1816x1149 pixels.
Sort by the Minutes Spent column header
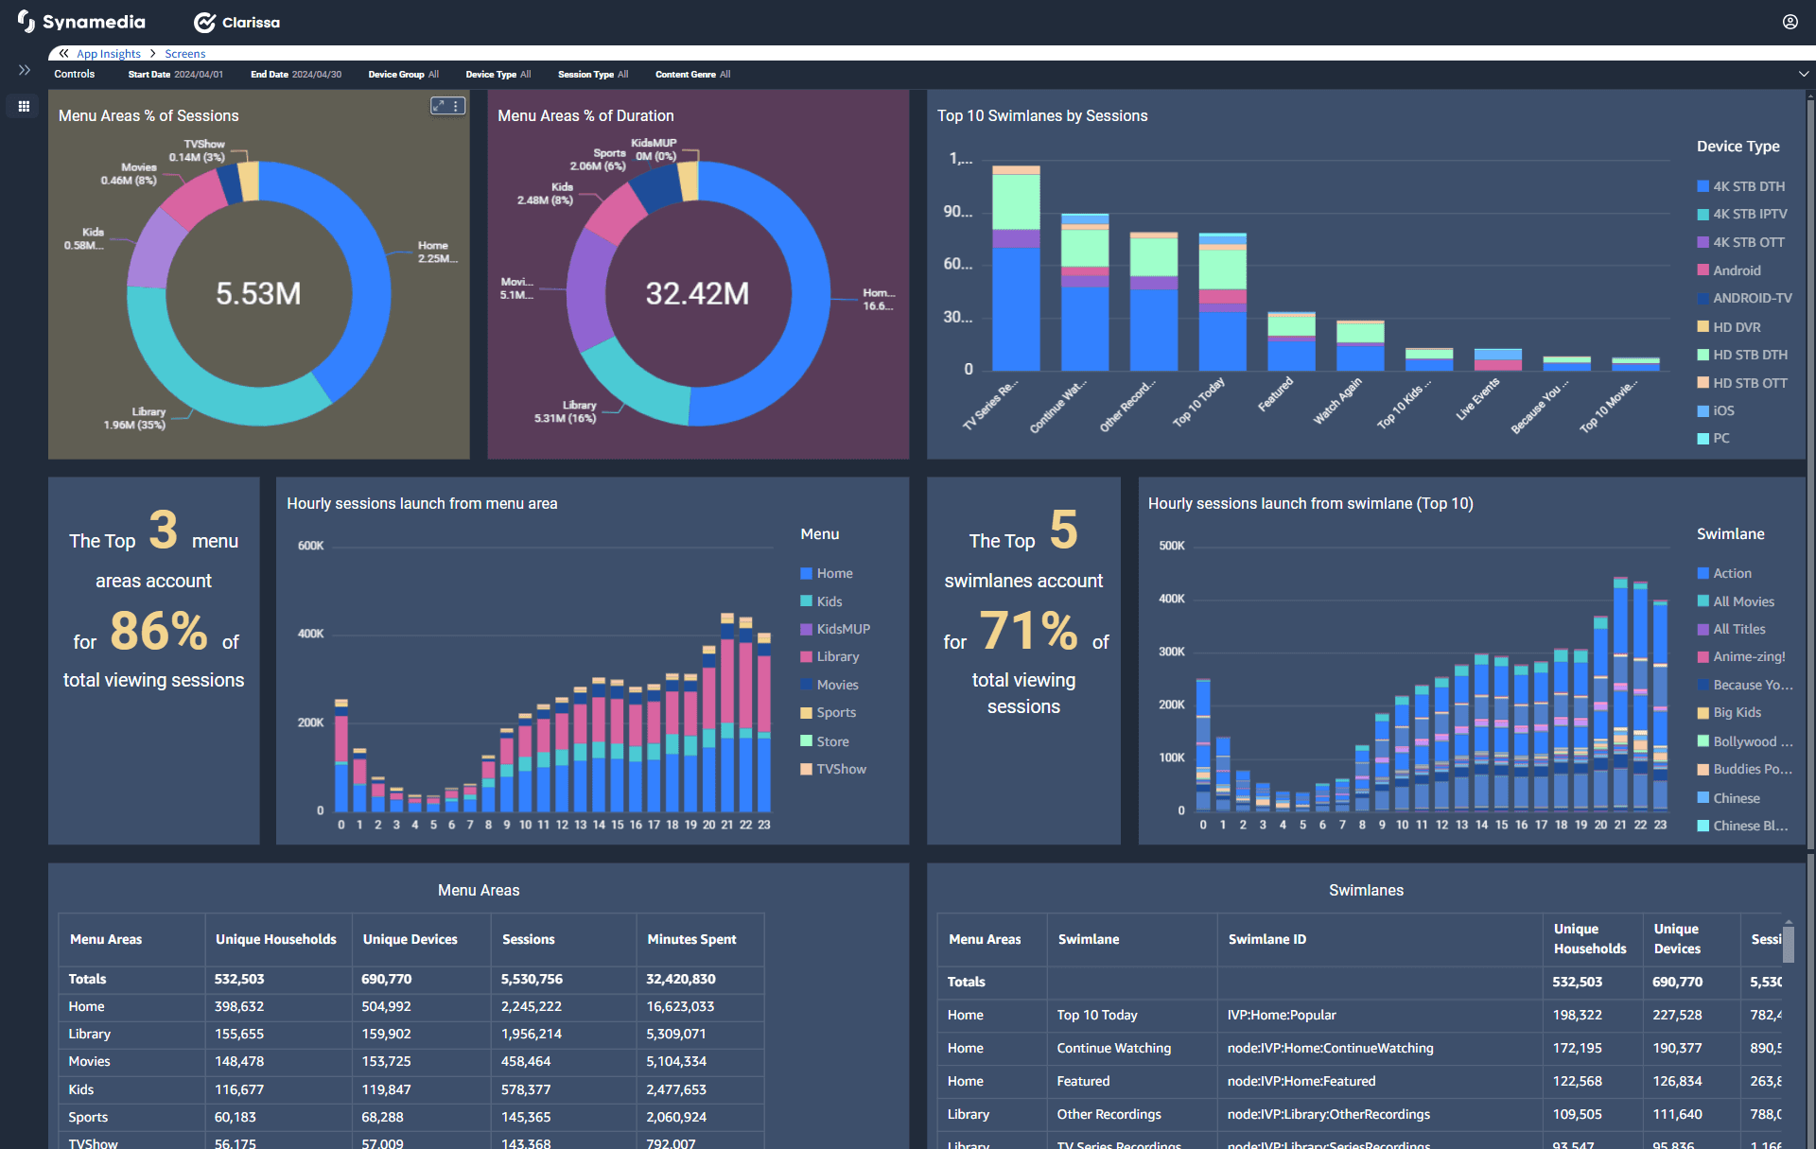(691, 939)
